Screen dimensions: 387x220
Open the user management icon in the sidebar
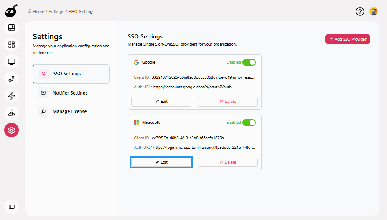pos(11,113)
